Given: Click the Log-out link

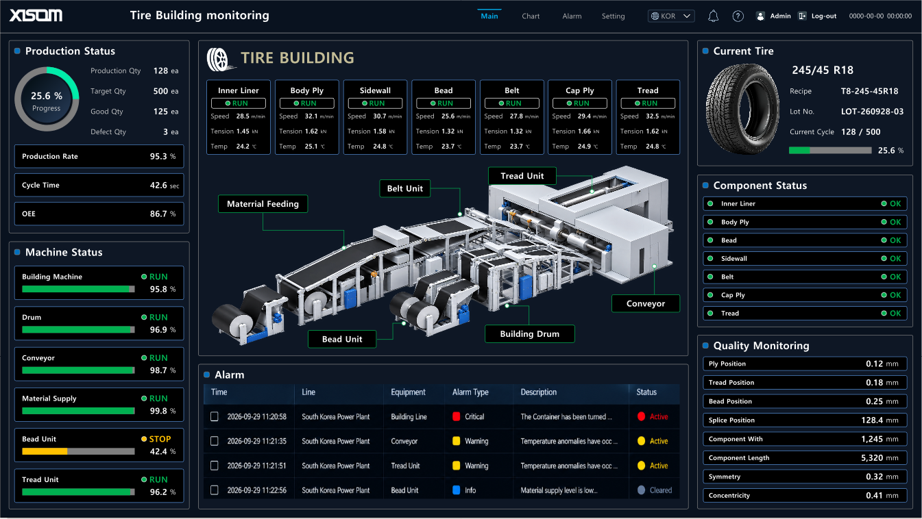Looking at the screenshot, I should [824, 16].
